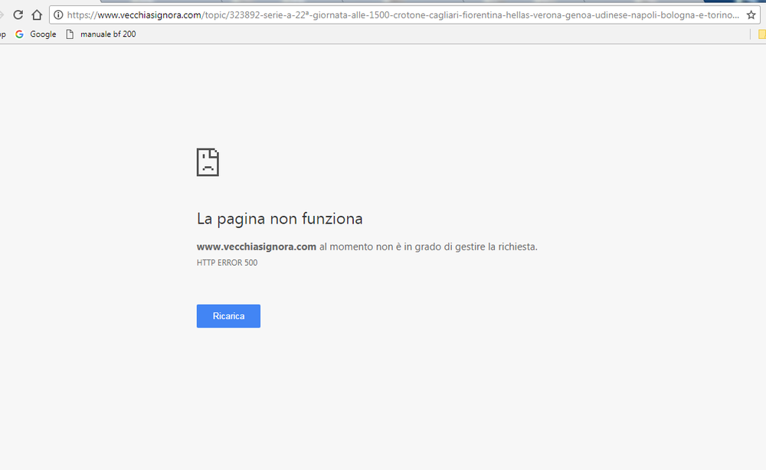The image size is (766, 470).
Task: View site information icon in address bar
Action: [58, 15]
